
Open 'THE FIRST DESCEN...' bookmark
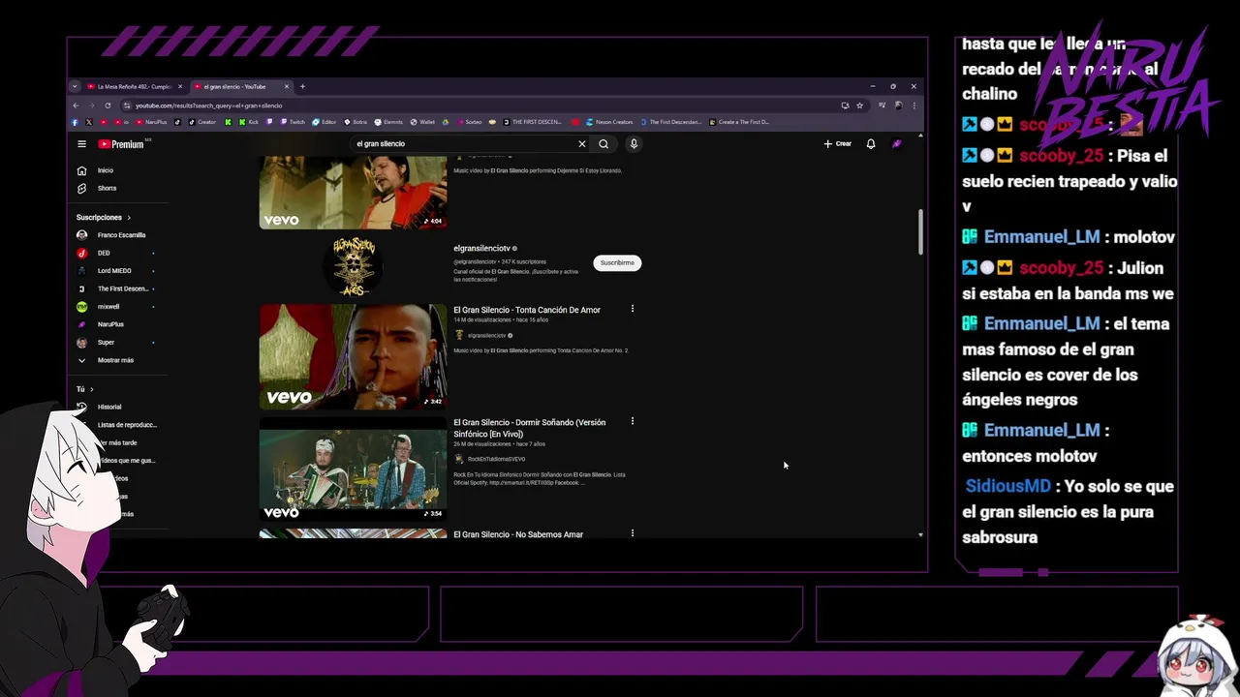tap(532, 122)
